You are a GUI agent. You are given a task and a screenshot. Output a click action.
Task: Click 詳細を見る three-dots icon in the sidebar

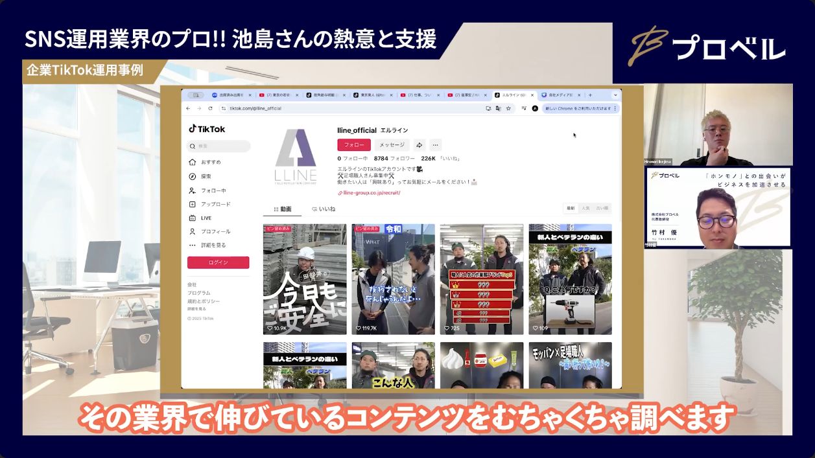coord(192,245)
